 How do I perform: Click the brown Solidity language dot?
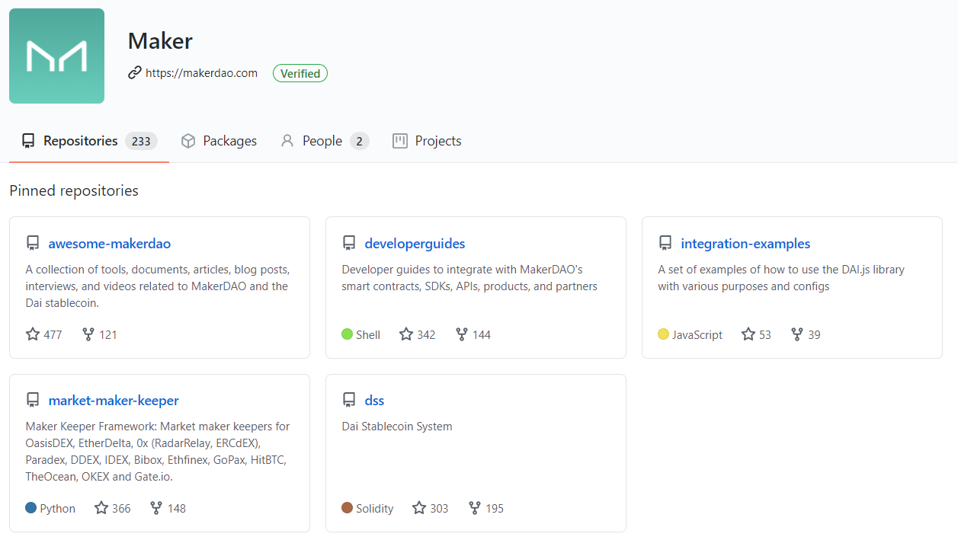[348, 508]
